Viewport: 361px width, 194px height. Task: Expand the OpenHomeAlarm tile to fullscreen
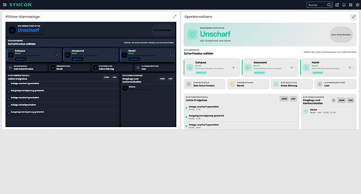(x=354, y=17)
